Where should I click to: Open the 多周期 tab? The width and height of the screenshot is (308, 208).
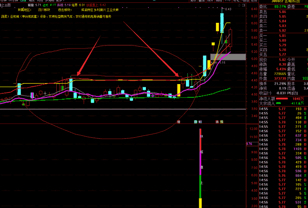pos(50,1)
